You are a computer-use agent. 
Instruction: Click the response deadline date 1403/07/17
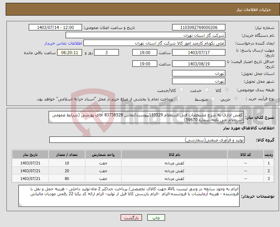click(199, 52)
